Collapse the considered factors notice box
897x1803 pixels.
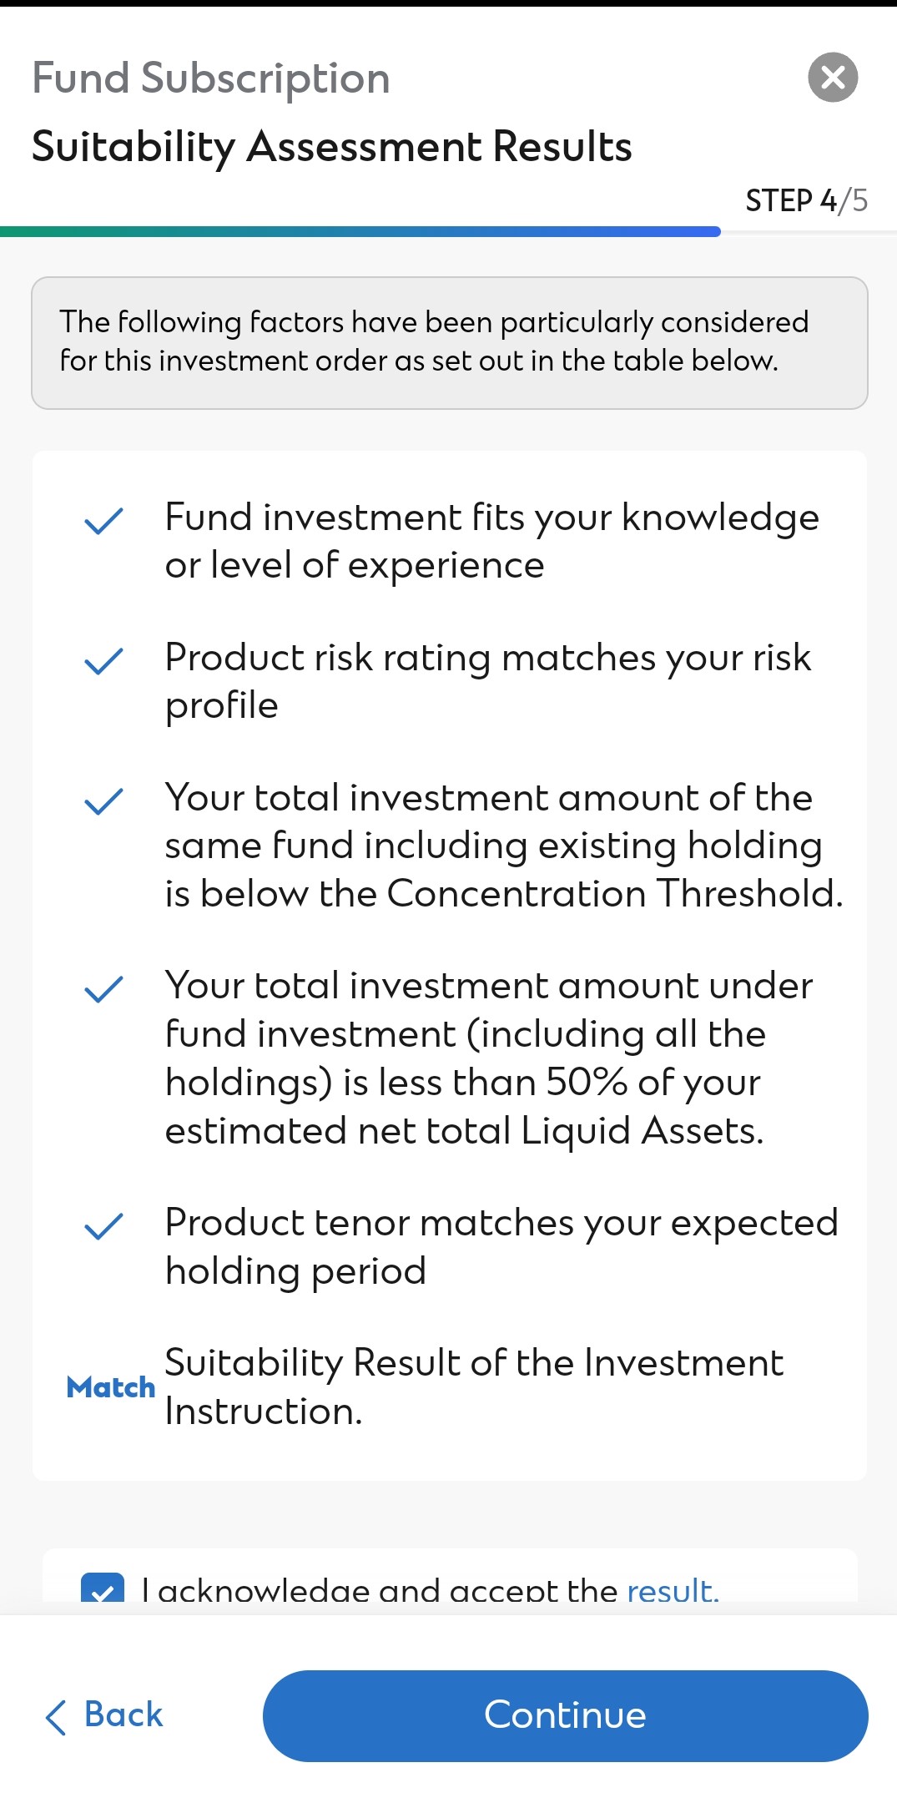tap(448, 341)
